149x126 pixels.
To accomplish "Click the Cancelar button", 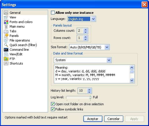I will coord(114,119).
